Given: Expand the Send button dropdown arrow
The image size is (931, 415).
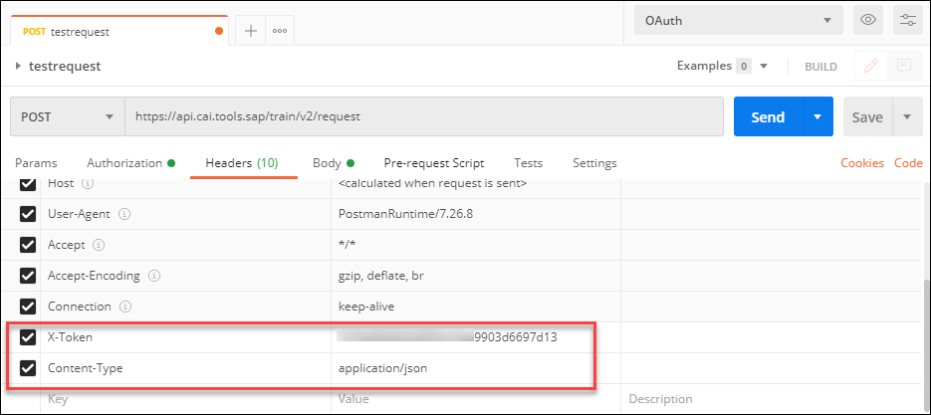Looking at the screenshot, I should [816, 116].
